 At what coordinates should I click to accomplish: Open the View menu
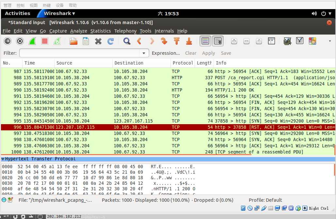pos(31,31)
